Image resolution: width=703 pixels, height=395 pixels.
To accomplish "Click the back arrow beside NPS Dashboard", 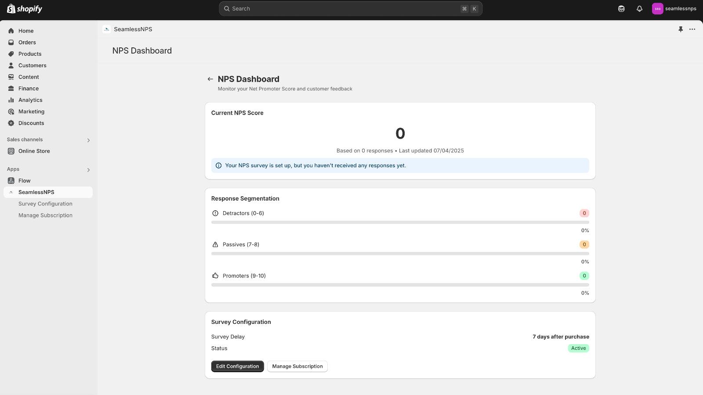I will tap(210, 79).
